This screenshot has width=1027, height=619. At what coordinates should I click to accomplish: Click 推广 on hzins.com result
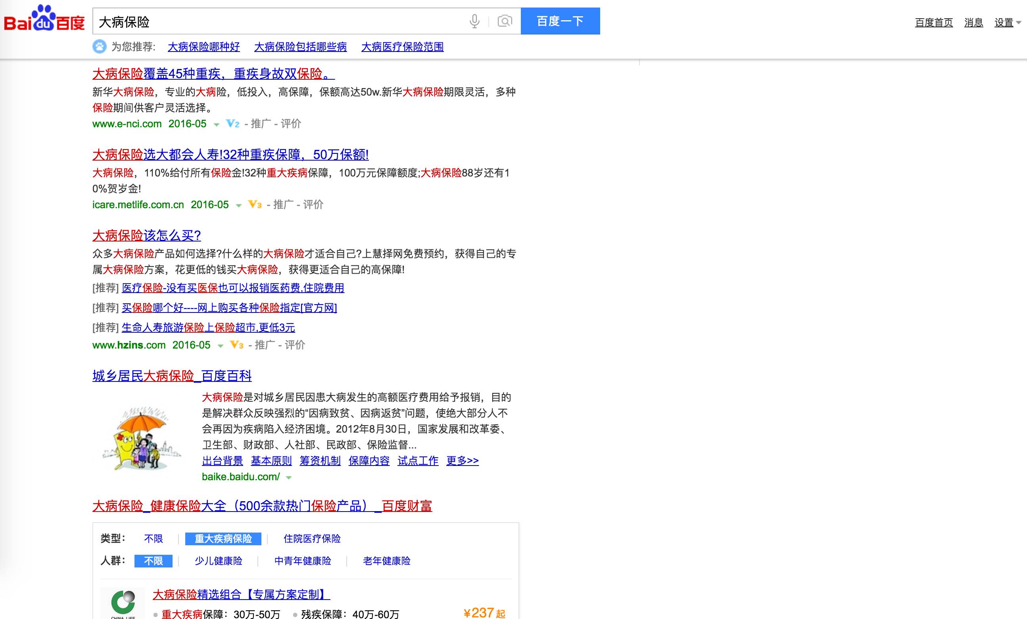pyautogui.click(x=265, y=345)
